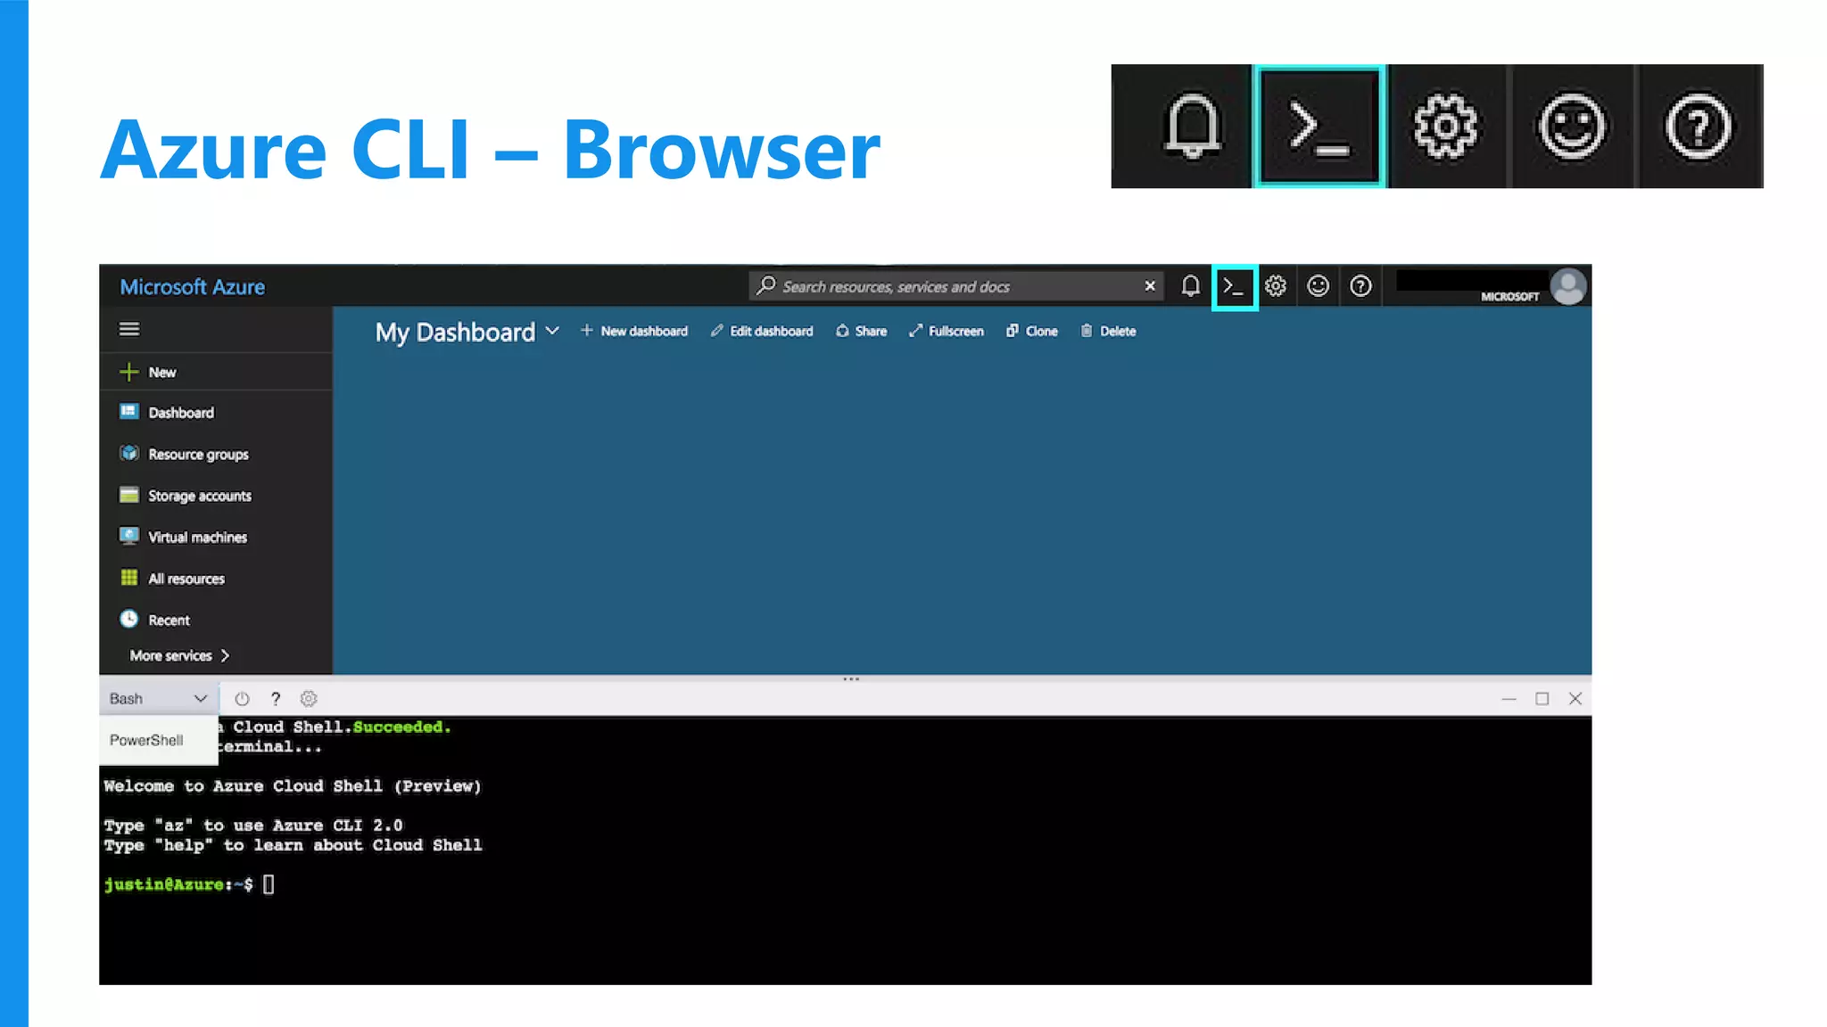Click Share dashboard button
This screenshot has height=1027, width=1827.
(x=861, y=331)
